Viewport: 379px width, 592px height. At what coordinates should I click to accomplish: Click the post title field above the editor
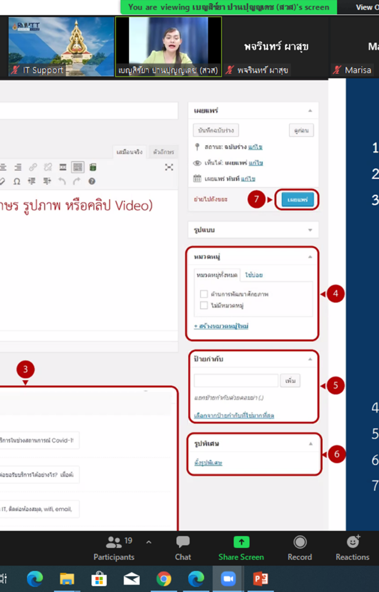[x=89, y=111]
